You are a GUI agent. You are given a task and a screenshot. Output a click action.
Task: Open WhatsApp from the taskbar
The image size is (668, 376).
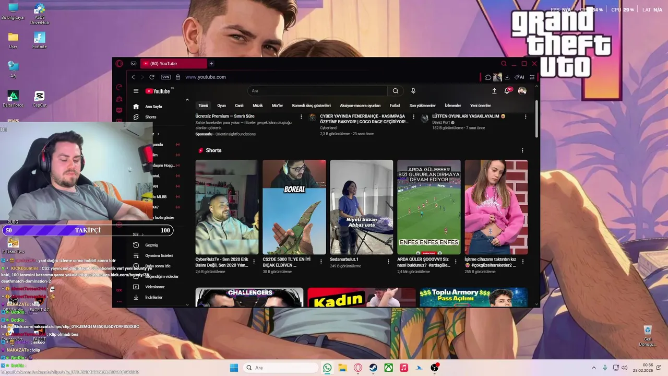[x=327, y=368]
